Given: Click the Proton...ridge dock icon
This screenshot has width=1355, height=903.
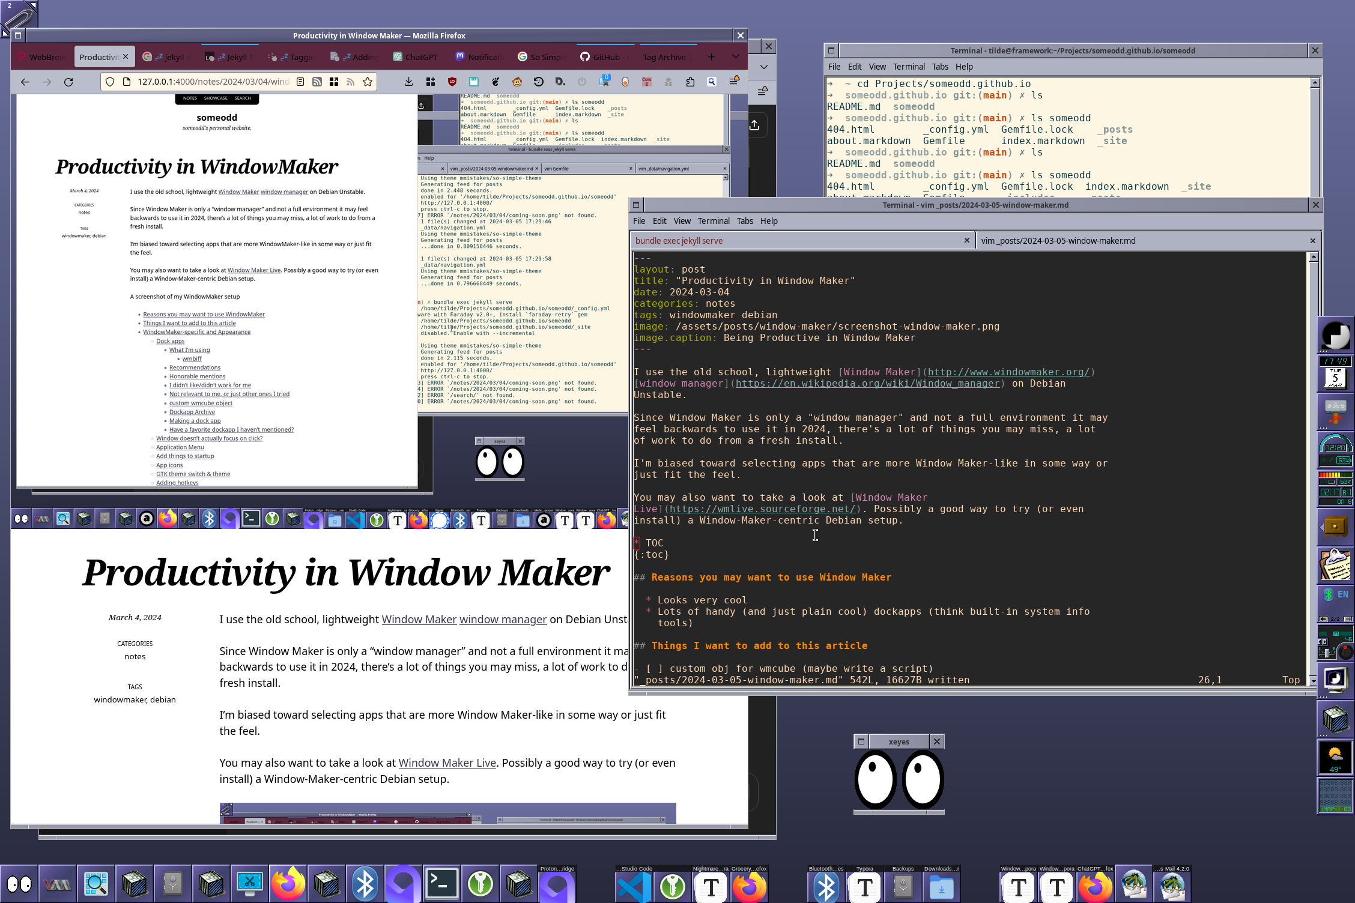Looking at the screenshot, I should point(557,884).
